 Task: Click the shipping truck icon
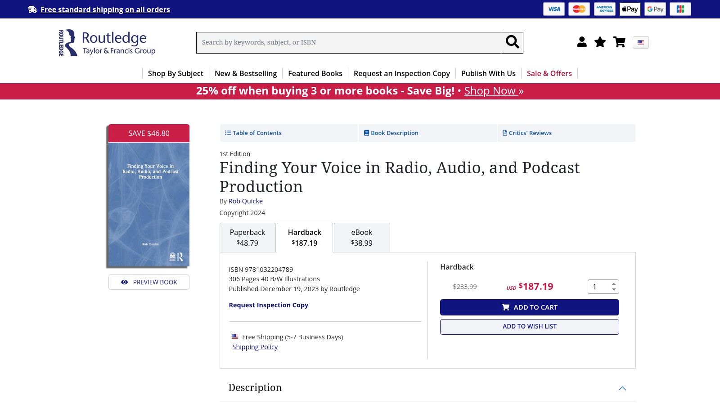pos(32,9)
